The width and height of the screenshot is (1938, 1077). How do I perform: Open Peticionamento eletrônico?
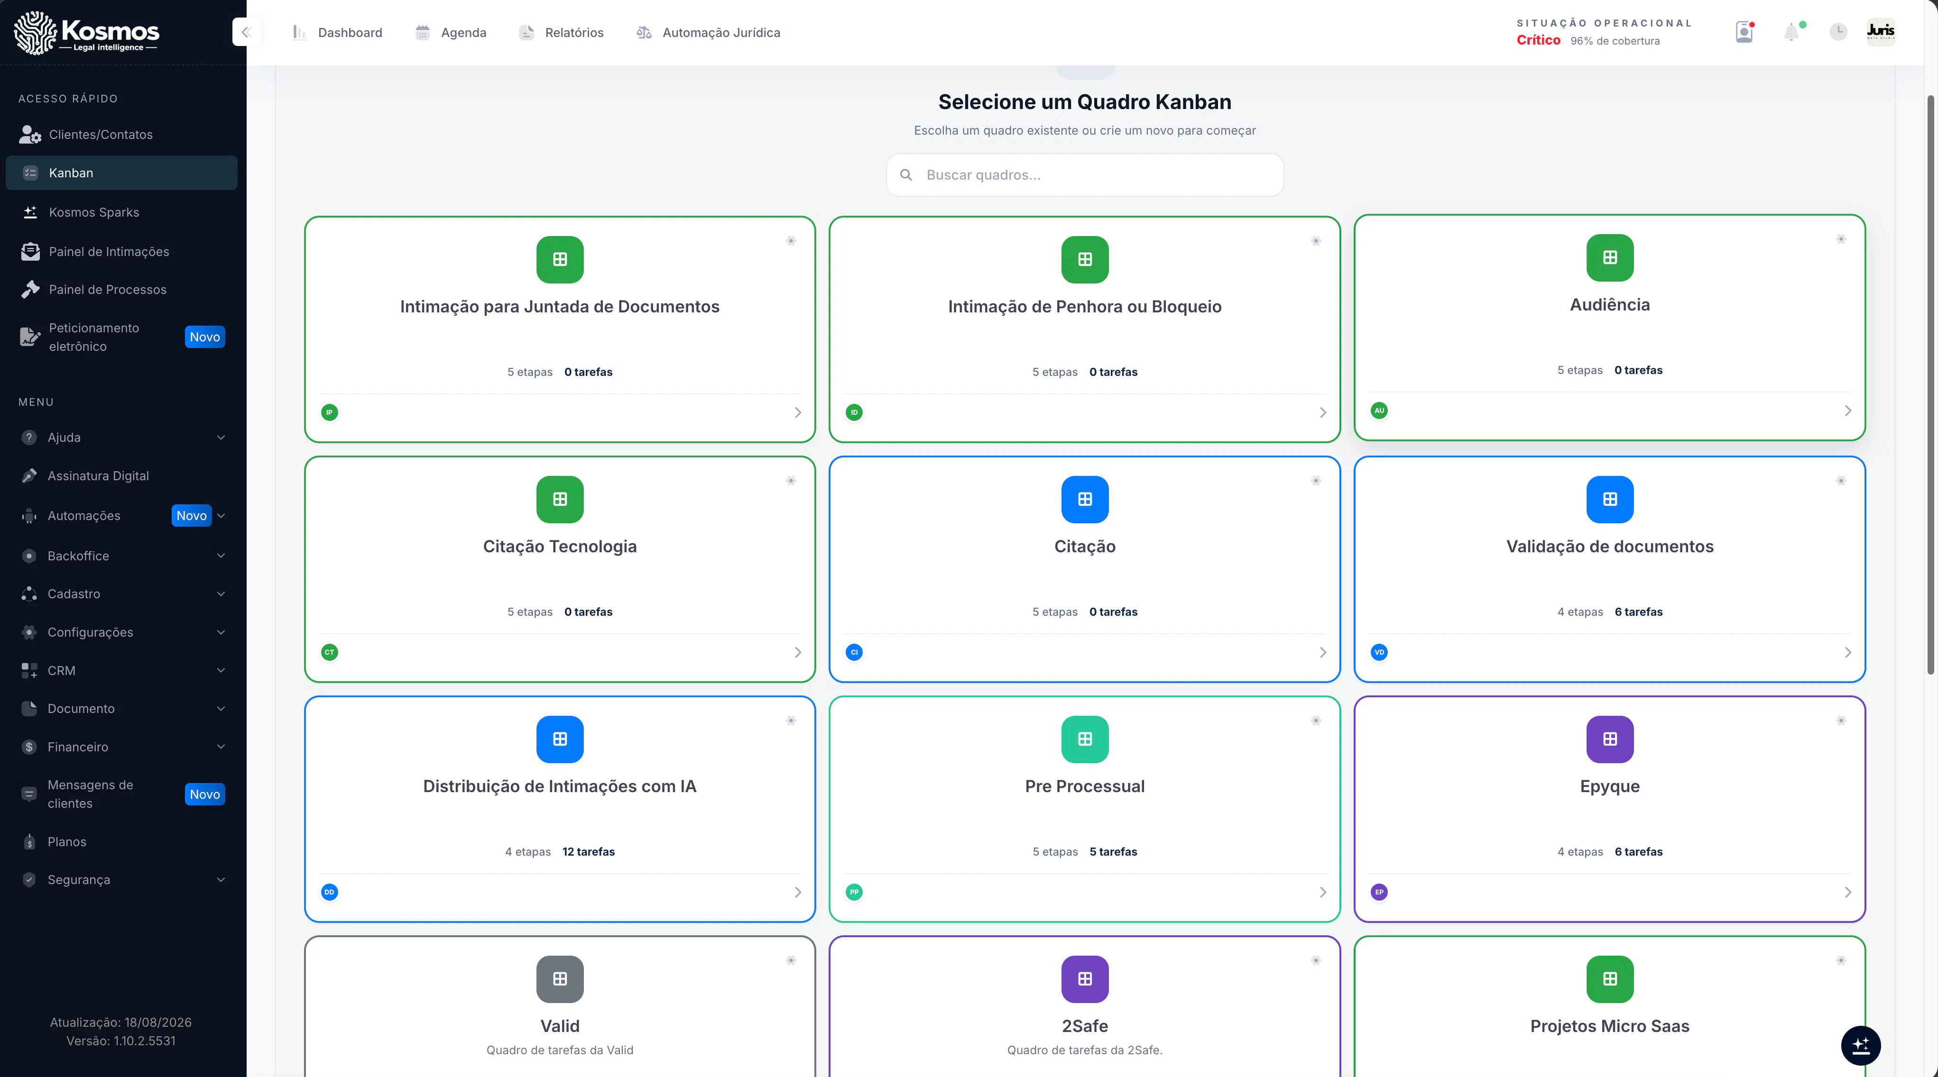point(122,337)
